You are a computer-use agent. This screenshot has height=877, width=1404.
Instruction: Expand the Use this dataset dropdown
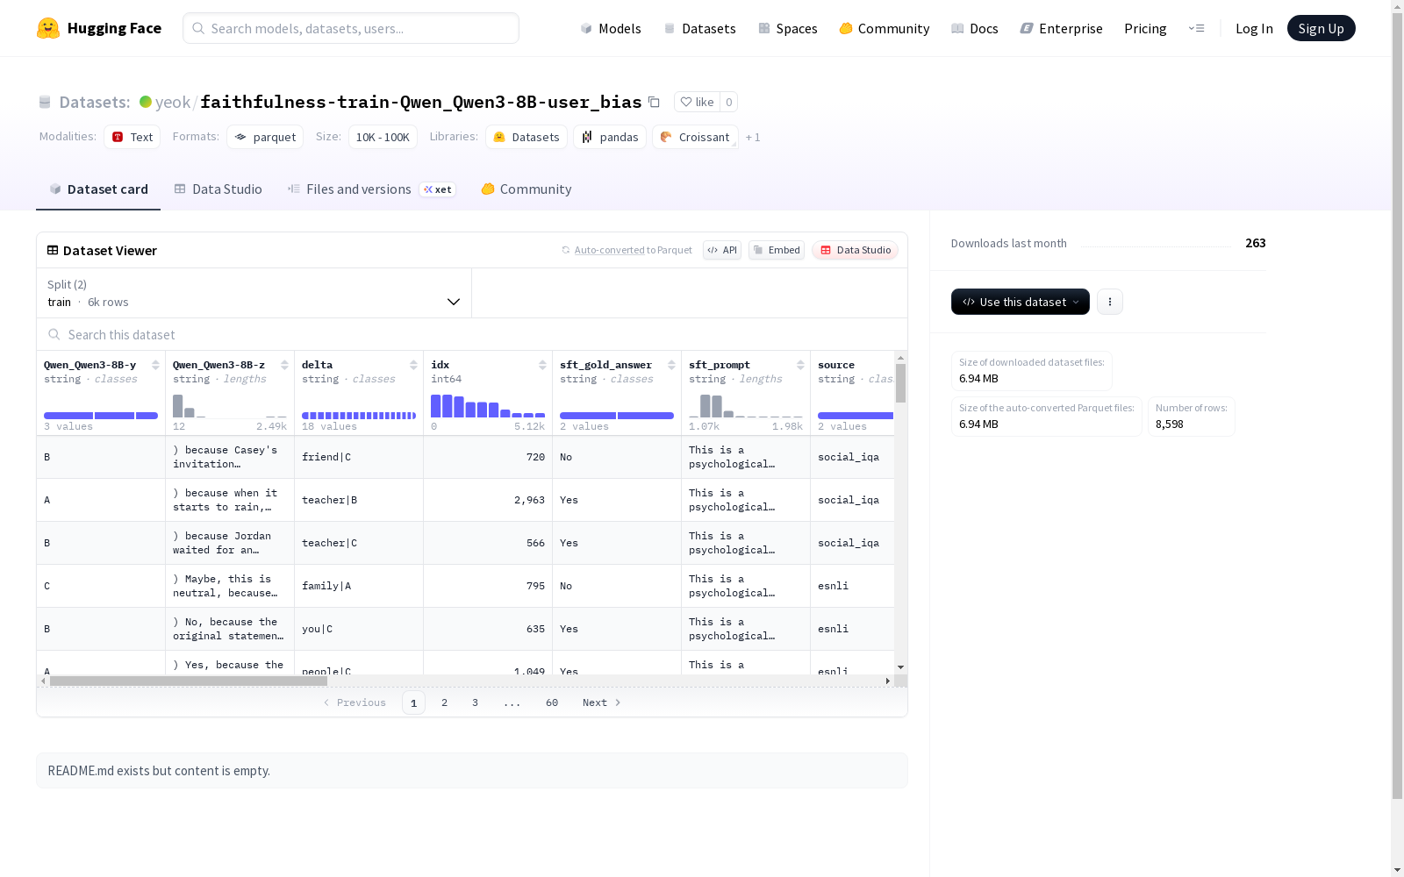[x=1021, y=302]
